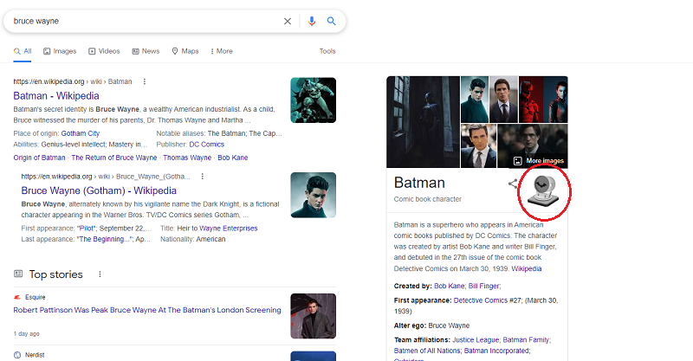Expand the More search categories menu

coord(222,51)
